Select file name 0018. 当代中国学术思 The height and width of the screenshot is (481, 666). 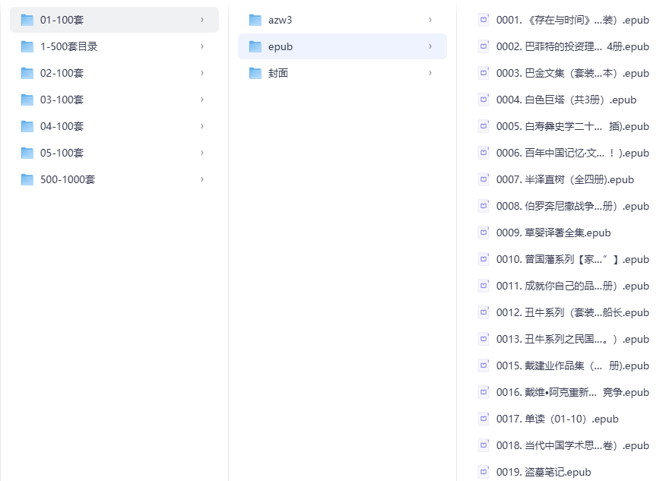click(572, 445)
